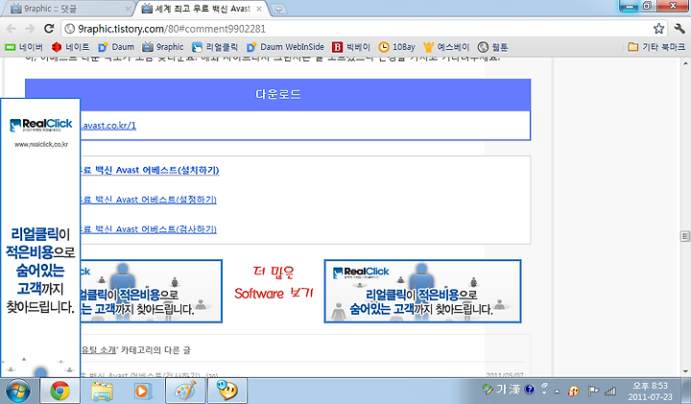Open the Daum WebInSide bookmark
691x404 pixels.
pos(286,47)
